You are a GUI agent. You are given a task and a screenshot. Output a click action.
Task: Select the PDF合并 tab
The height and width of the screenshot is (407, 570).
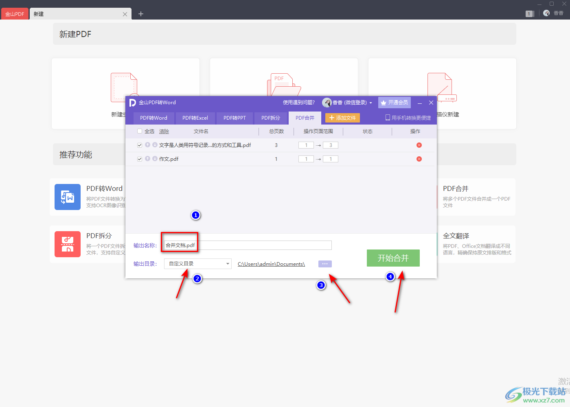tap(305, 118)
